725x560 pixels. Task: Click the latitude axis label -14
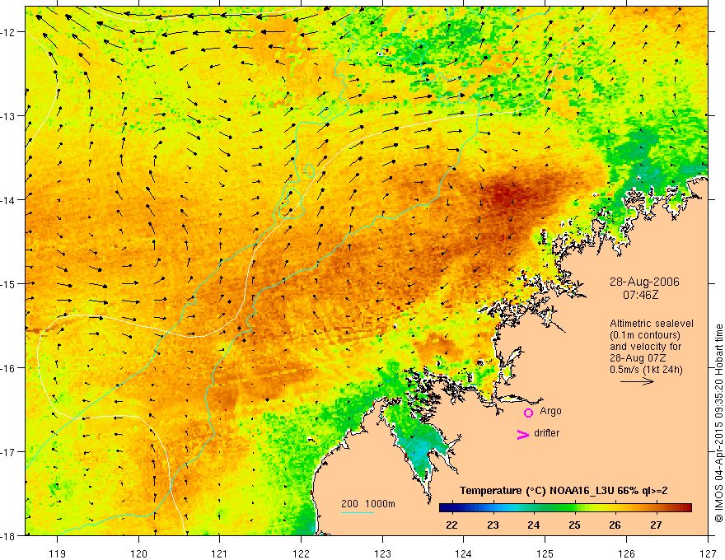click(x=8, y=200)
